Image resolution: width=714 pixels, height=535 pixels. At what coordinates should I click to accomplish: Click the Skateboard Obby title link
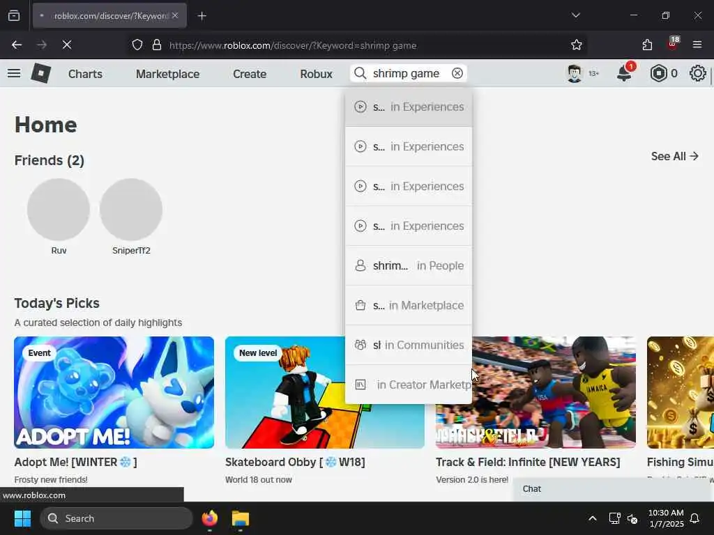click(x=295, y=463)
